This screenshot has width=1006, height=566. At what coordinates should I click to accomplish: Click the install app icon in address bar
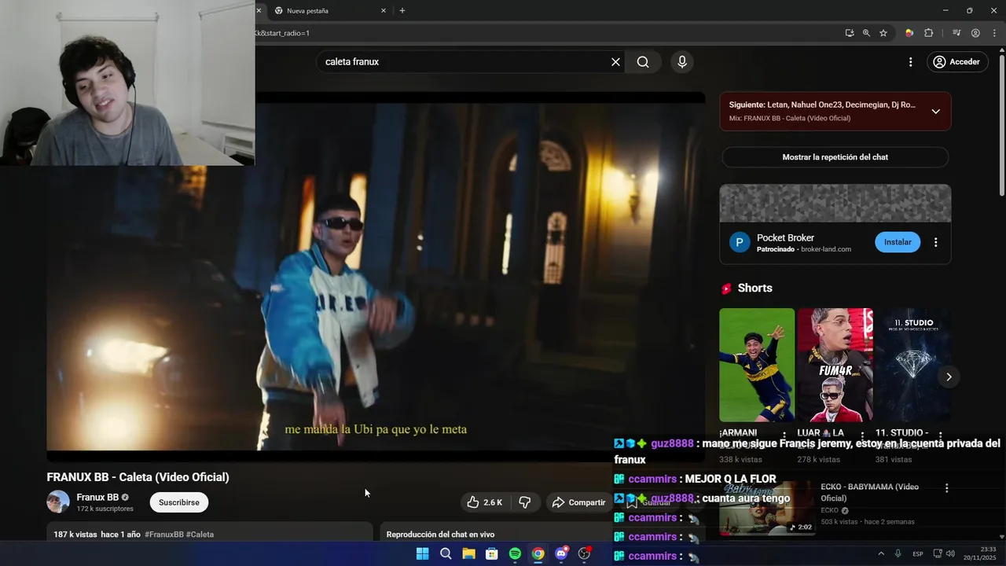pyautogui.click(x=850, y=33)
